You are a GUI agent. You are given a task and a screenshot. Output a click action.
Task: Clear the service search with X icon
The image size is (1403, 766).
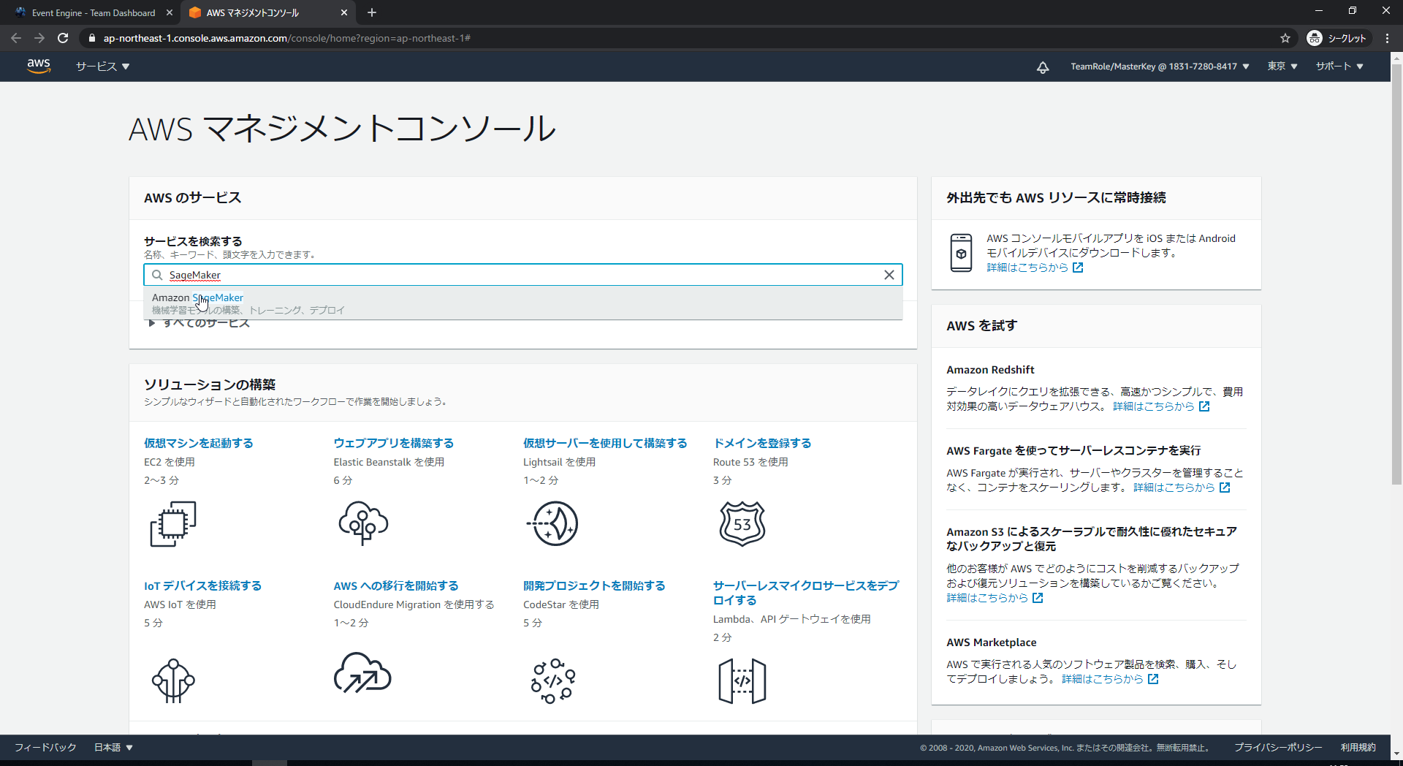889,275
